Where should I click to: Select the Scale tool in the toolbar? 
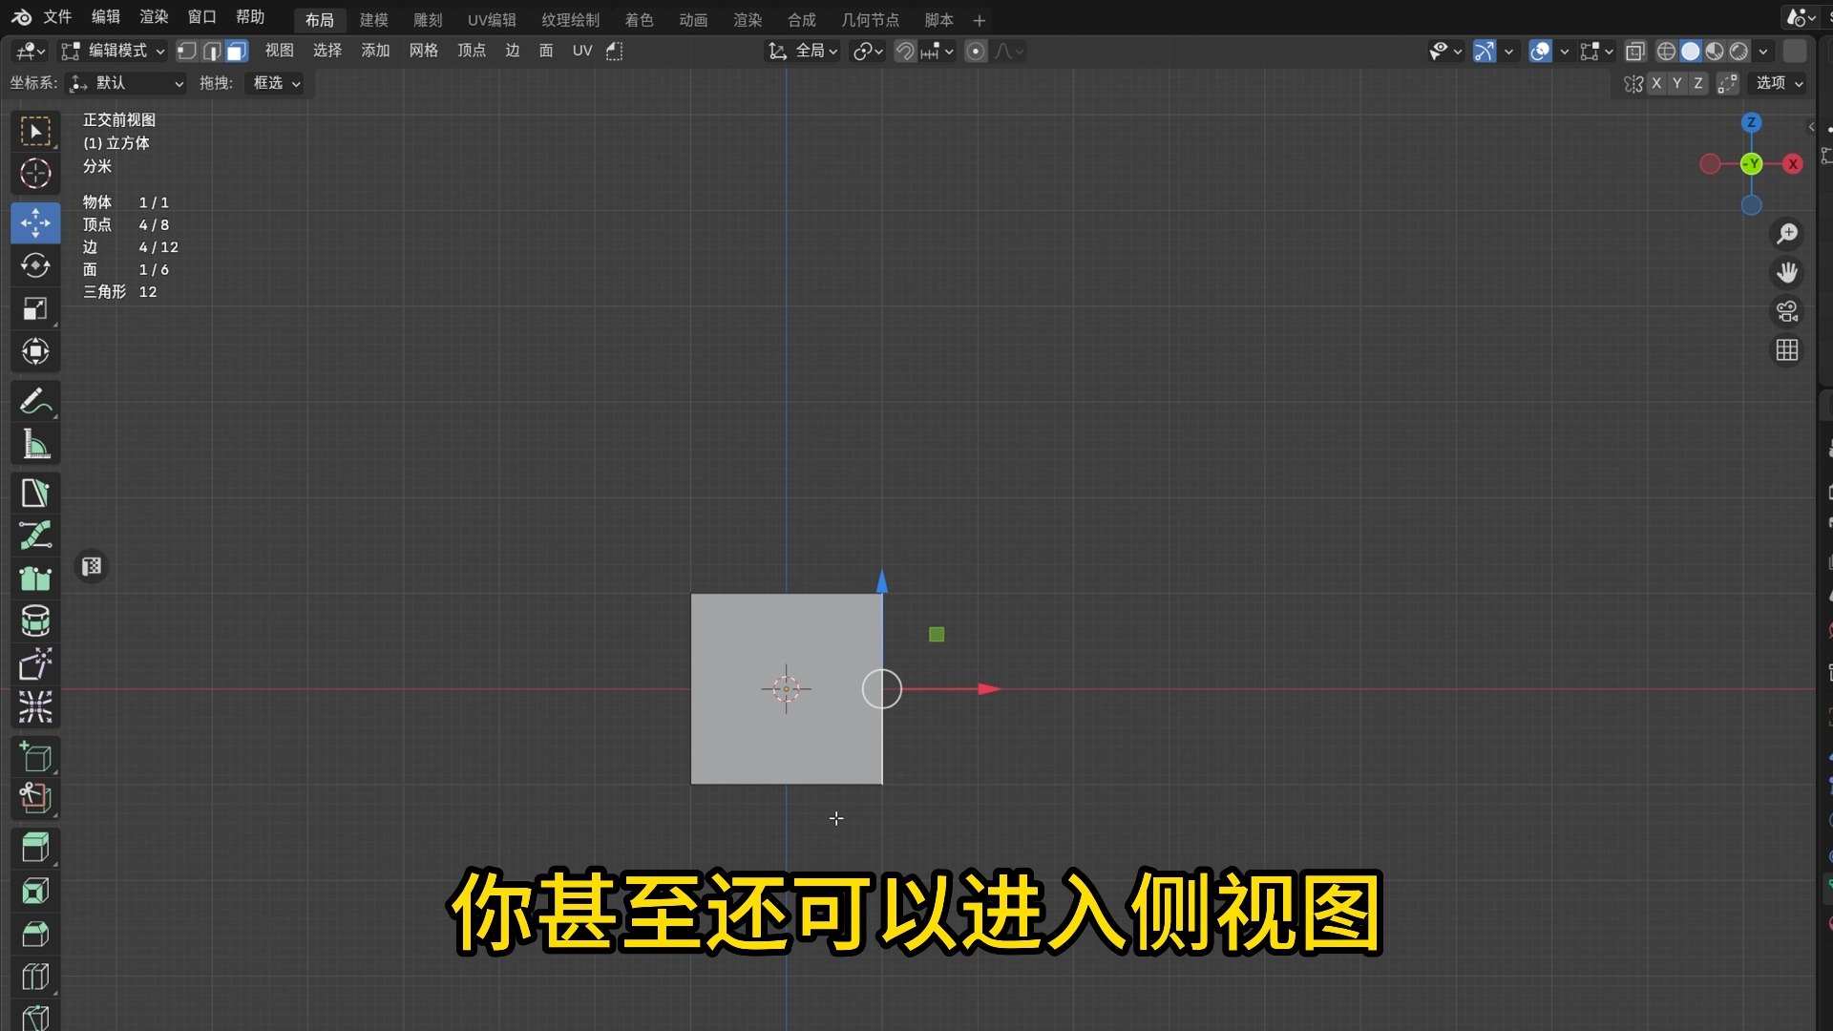coord(35,308)
